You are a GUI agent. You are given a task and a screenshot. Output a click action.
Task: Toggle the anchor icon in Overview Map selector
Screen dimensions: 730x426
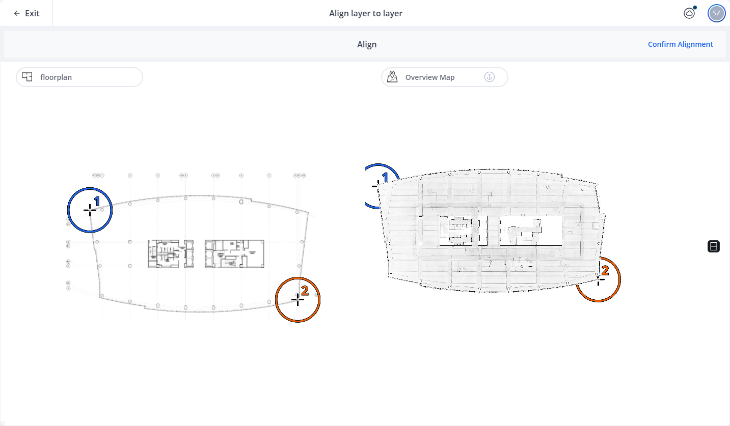tap(489, 77)
